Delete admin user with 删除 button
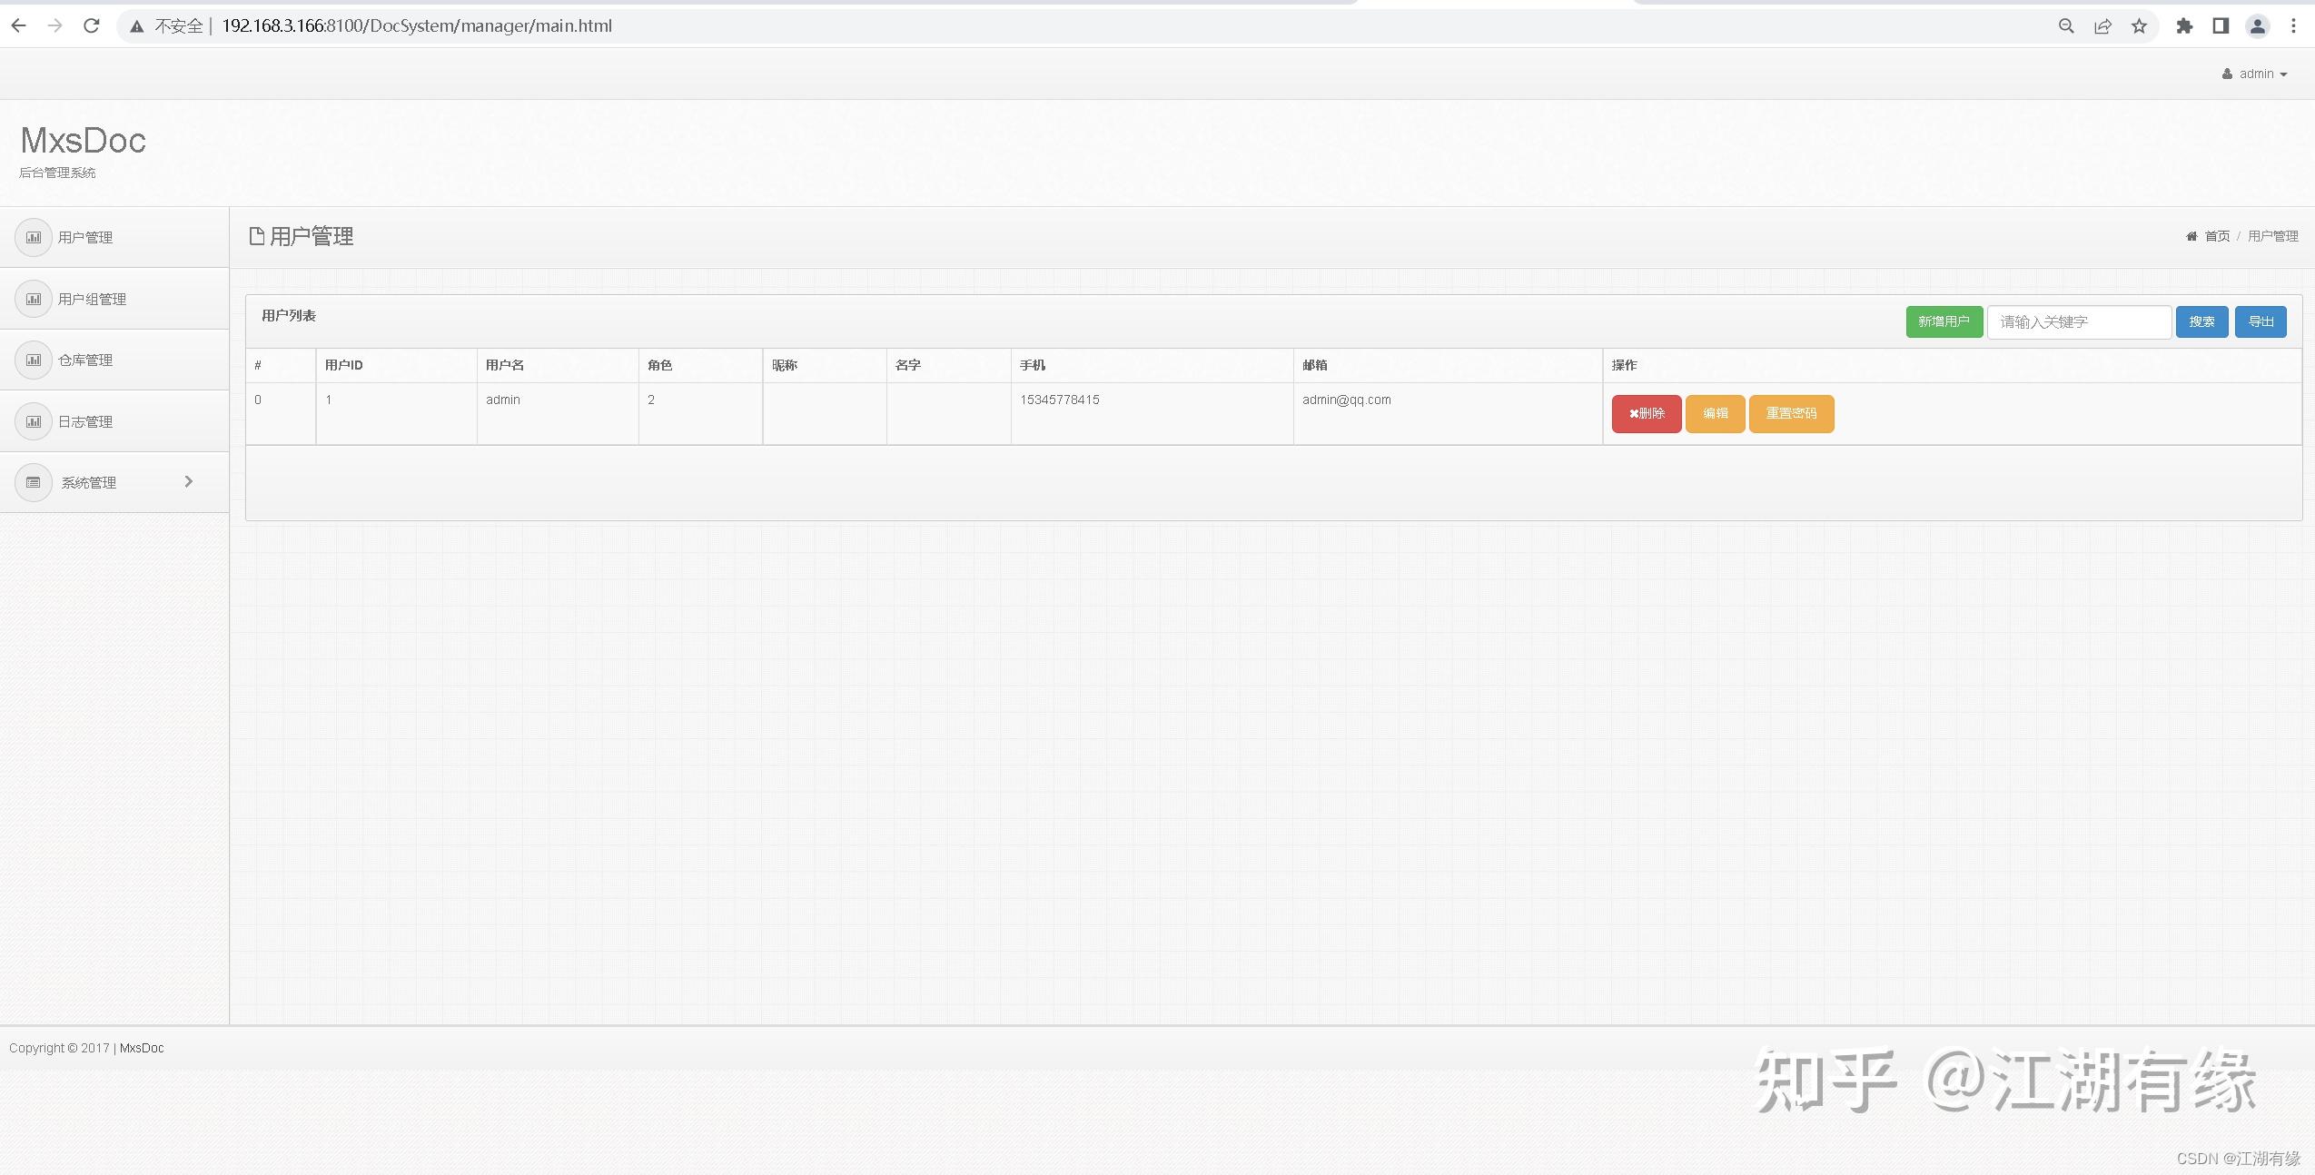This screenshot has width=2315, height=1175. pyautogui.click(x=1646, y=414)
